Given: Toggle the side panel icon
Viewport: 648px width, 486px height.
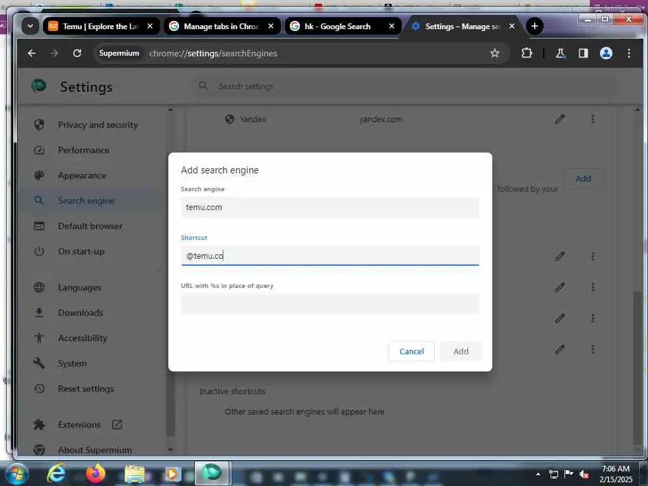Looking at the screenshot, I should click(x=583, y=53).
